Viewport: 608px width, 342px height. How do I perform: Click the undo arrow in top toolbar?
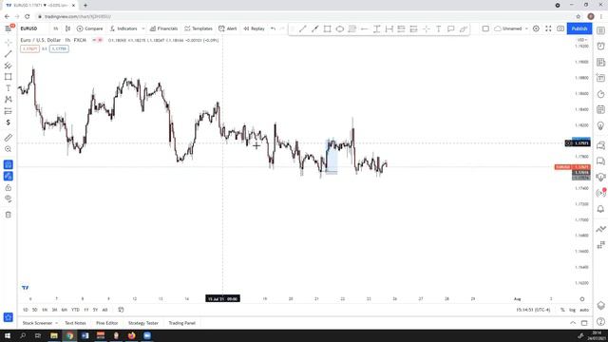[x=274, y=28]
